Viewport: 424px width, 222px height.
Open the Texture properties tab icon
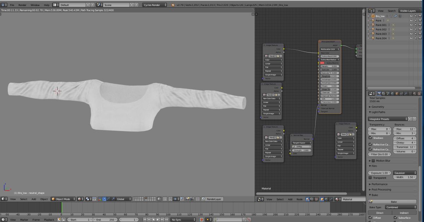pyautogui.click(x=419, y=93)
